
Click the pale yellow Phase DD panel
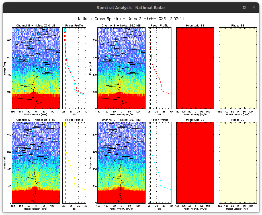click(238, 162)
